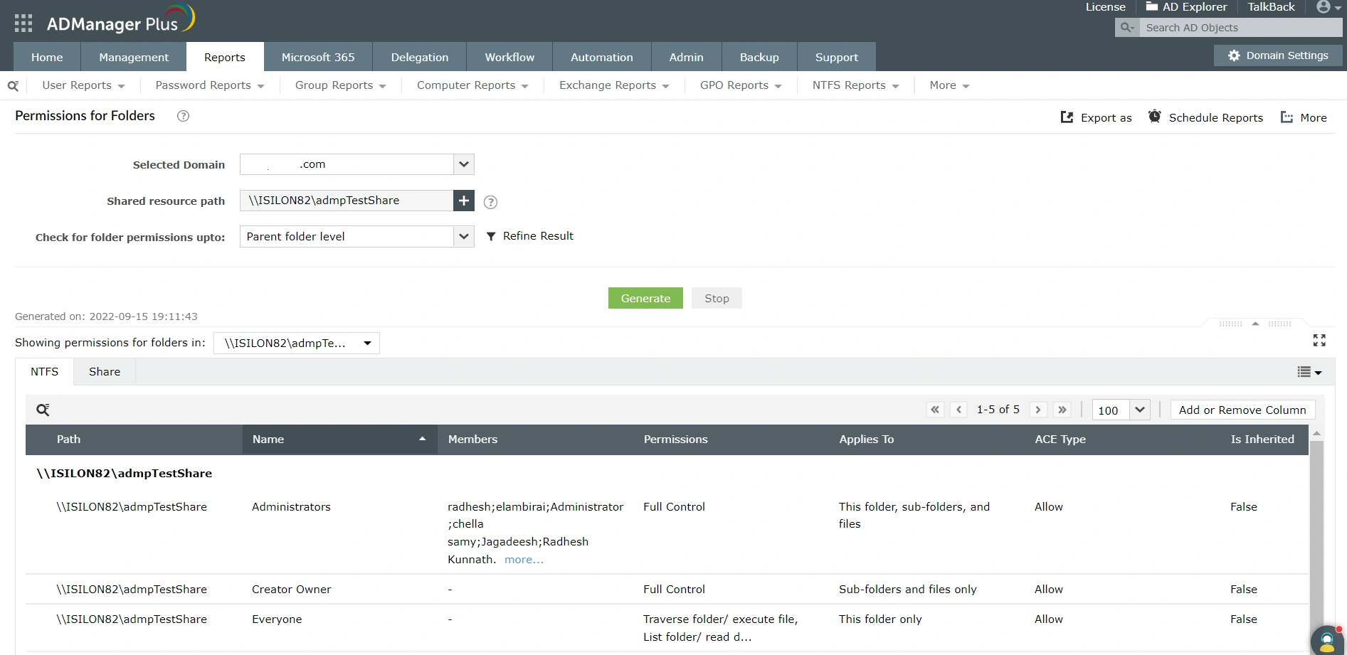Expand the Administrators members with more link
Viewport: 1347px width, 655px height.
[524, 560]
